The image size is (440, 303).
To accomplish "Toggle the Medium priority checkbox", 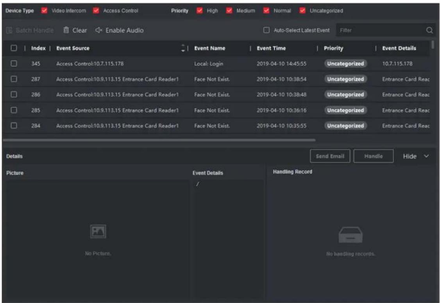I will (x=229, y=11).
